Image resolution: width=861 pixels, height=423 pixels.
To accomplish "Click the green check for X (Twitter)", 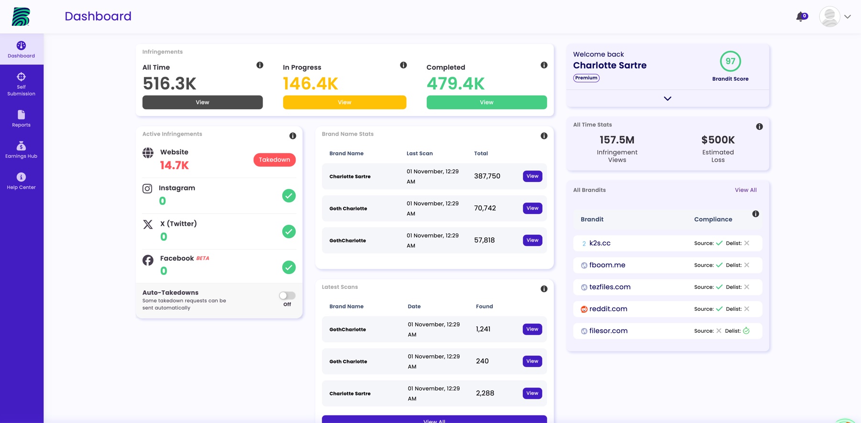I will pos(289,232).
